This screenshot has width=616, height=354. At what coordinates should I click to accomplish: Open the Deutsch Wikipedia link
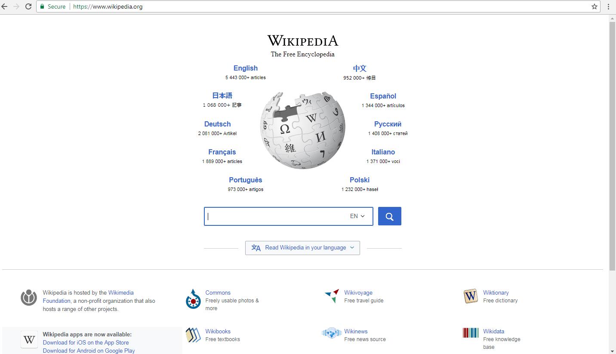pos(218,124)
